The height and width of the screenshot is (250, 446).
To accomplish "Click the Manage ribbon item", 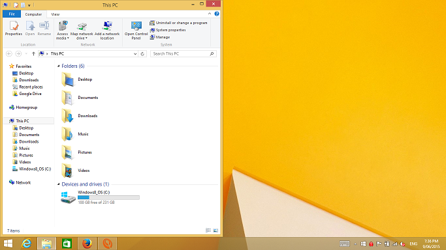I will click(x=160, y=37).
